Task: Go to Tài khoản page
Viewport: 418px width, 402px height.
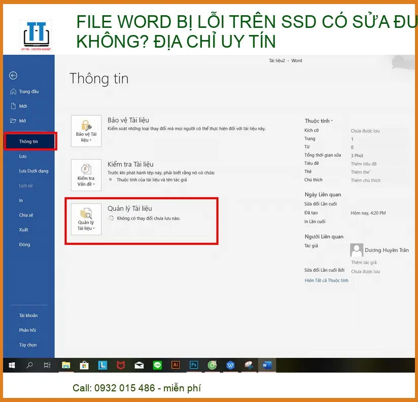Action: click(28, 315)
